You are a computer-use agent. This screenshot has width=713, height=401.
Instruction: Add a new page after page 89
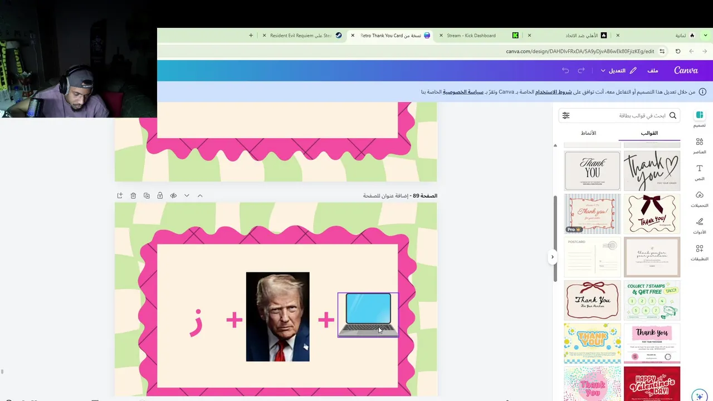point(120,195)
